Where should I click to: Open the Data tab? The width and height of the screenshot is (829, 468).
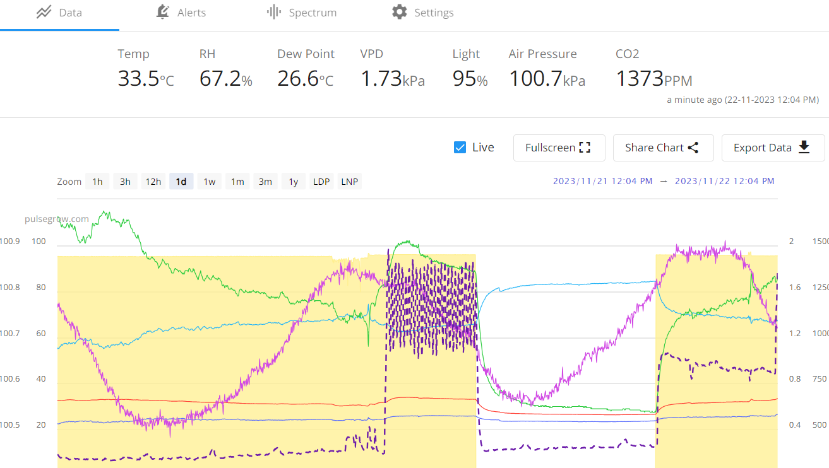tap(59, 13)
